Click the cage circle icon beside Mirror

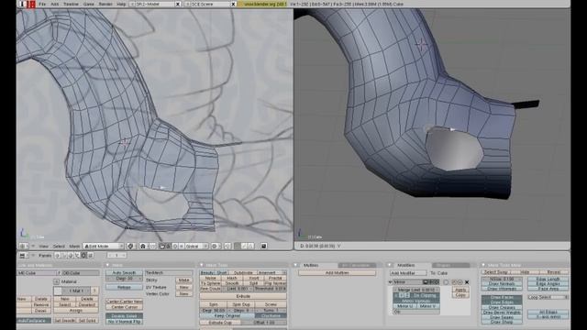pos(446,282)
